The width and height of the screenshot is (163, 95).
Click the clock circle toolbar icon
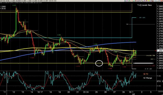[138, 1]
